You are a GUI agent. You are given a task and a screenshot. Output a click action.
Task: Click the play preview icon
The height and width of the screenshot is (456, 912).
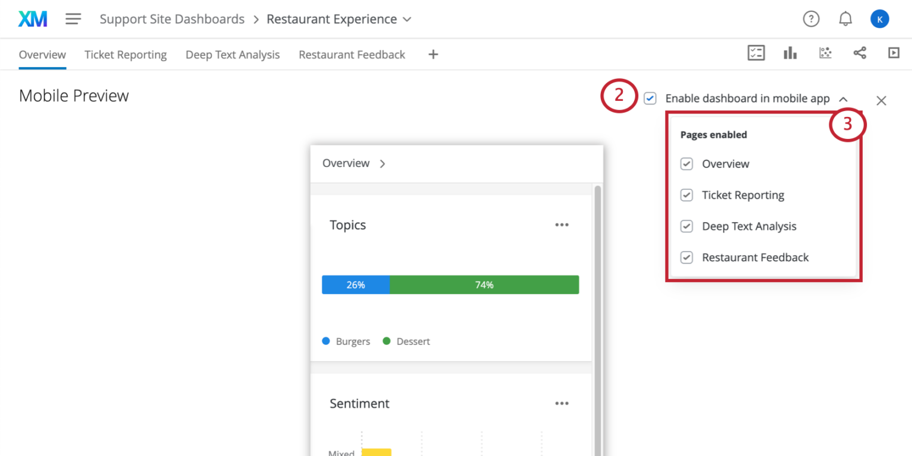tap(894, 53)
